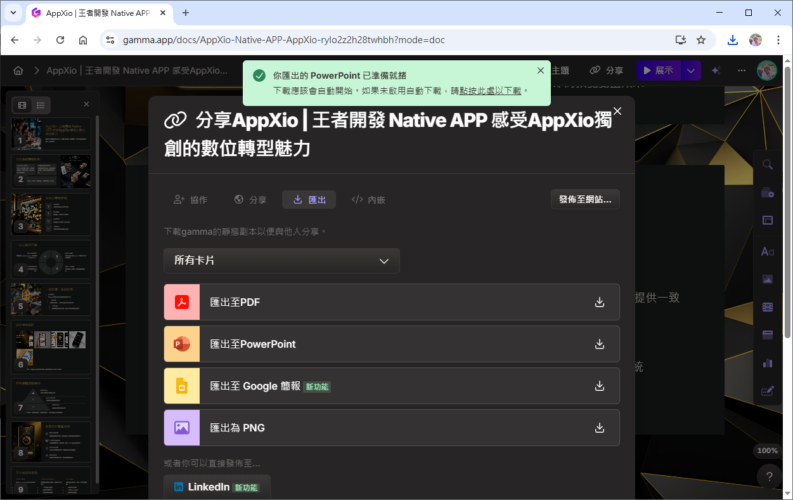Go back in browser history
Image resolution: width=793 pixels, height=500 pixels.
click(15, 40)
